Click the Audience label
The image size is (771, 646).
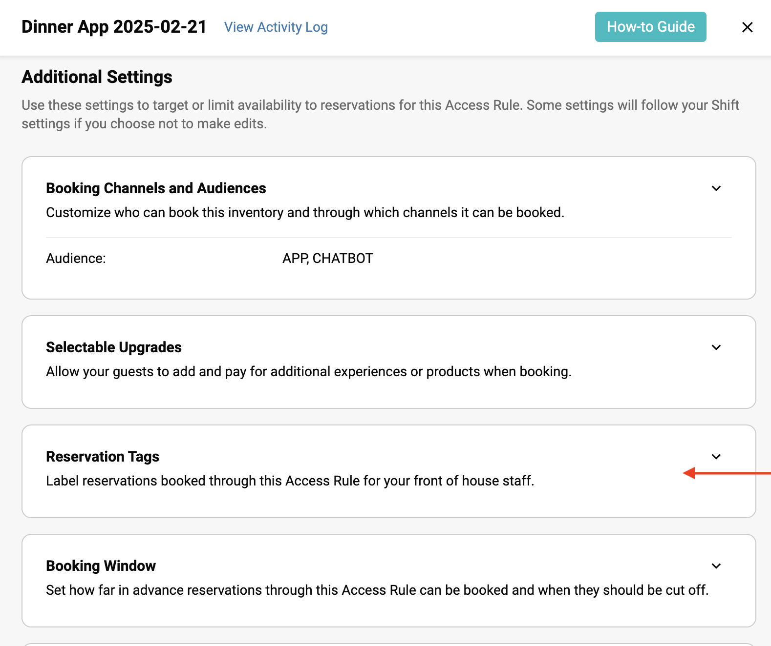click(x=76, y=259)
